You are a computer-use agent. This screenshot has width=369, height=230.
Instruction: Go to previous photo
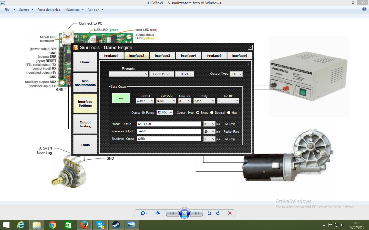coord(172,213)
